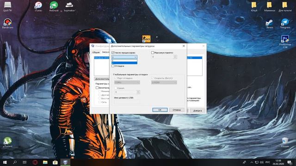Uncheck the Число процессоров checkbox
296x166 pixels.
coord(113,53)
